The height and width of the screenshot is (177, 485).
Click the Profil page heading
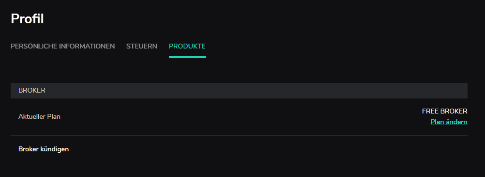27,19
